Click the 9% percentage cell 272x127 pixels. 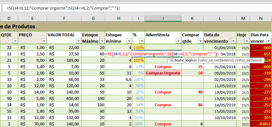point(138,73)
